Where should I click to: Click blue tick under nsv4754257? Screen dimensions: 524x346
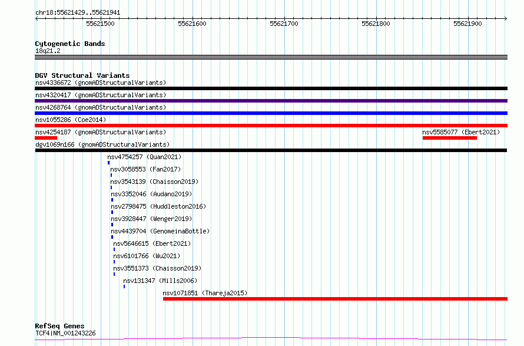(x=108, y=163)
